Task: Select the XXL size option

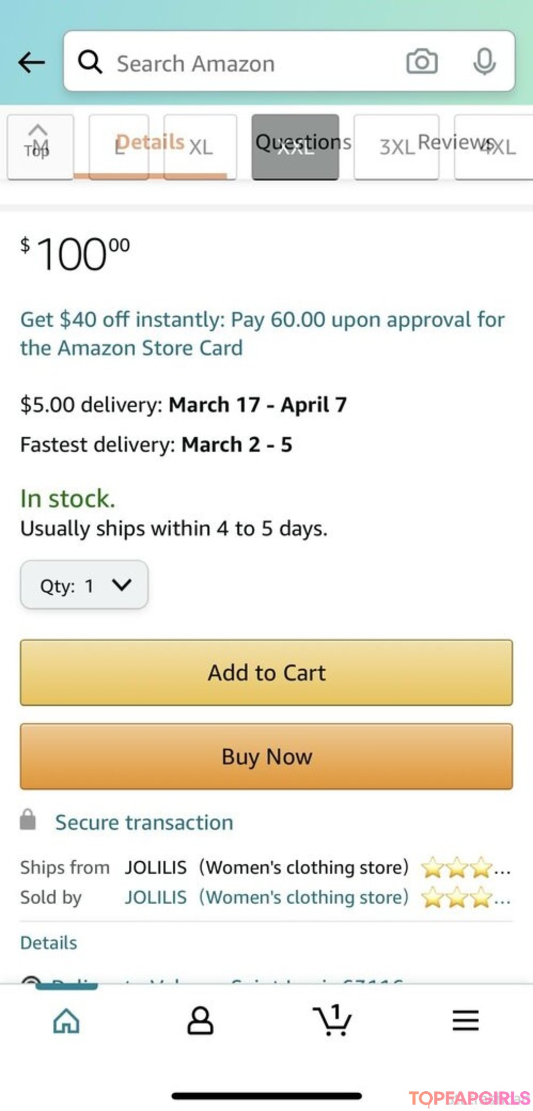Action: tap(295, 147)
